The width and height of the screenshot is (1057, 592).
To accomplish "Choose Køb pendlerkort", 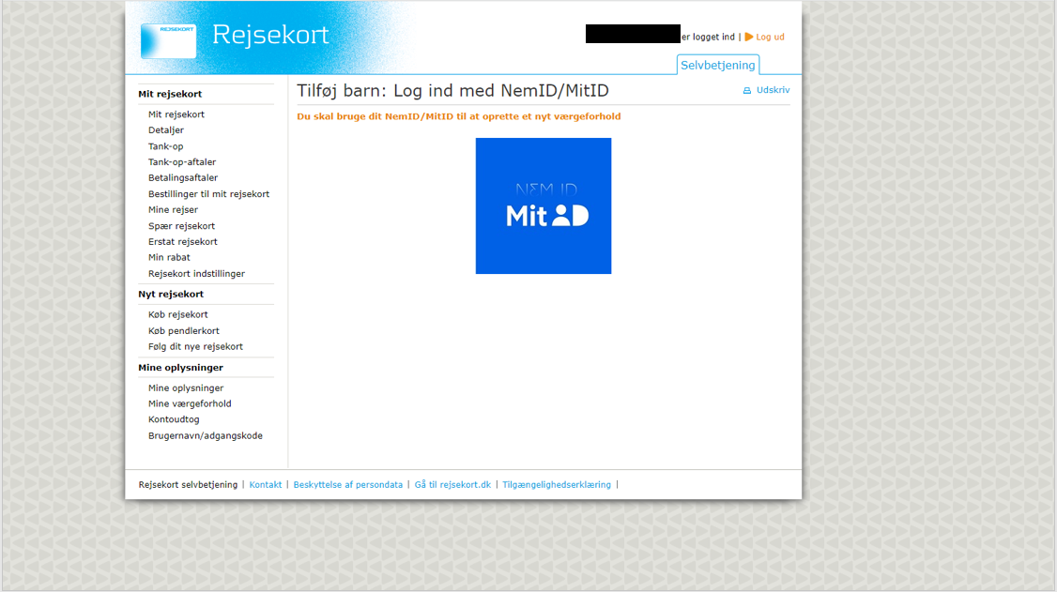I will click(183, 331).
